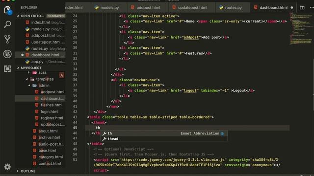Open contact.html in the file tree
314x176 pixels.
pyautogui.click(x=50, y=164)
